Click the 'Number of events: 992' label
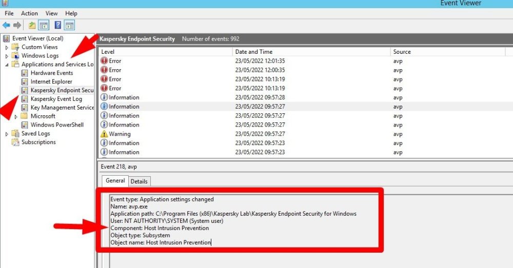 pos(210,39)
